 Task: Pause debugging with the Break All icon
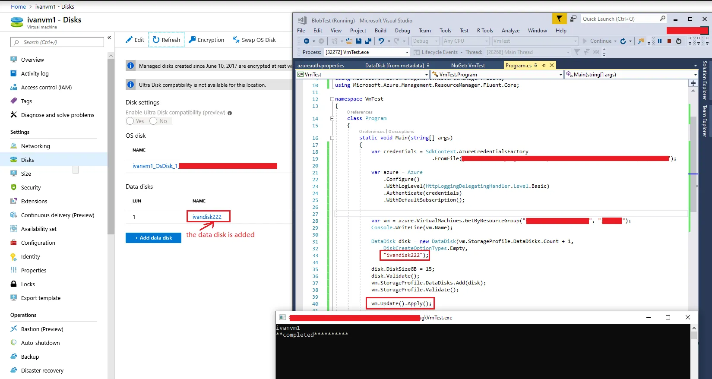(x=660, y=41)
